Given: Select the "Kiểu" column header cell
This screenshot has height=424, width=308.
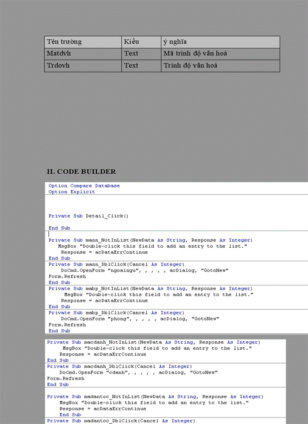Looking at the screenshot, I should [132, 42].
